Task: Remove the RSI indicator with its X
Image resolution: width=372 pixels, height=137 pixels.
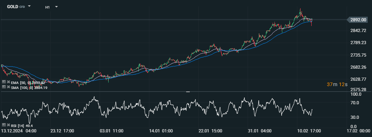Action: [x=8, y=125]
